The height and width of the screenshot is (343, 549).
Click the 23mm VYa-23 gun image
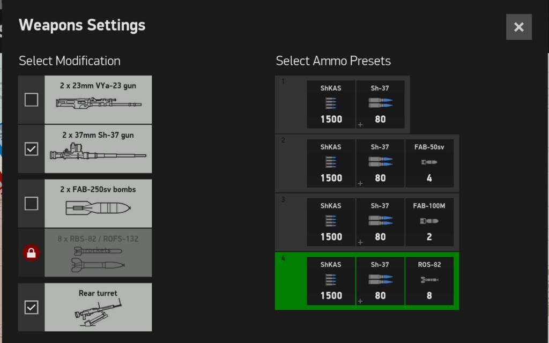pos(98,102)
